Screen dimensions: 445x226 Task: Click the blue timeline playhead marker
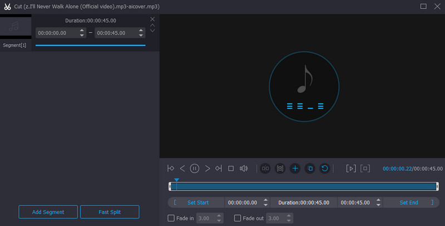176,180
